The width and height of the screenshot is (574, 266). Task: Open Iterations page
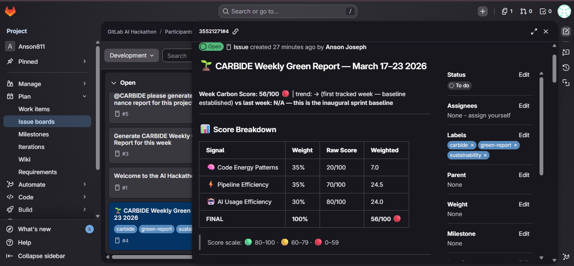pos(32,147)
